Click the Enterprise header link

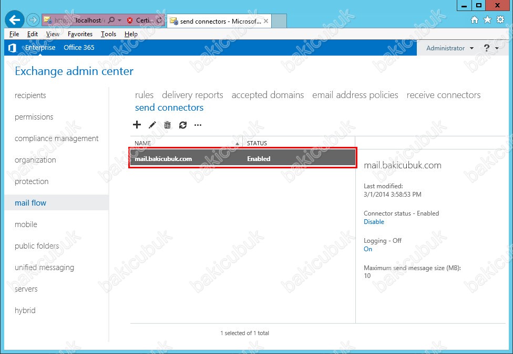coord(40,47)
